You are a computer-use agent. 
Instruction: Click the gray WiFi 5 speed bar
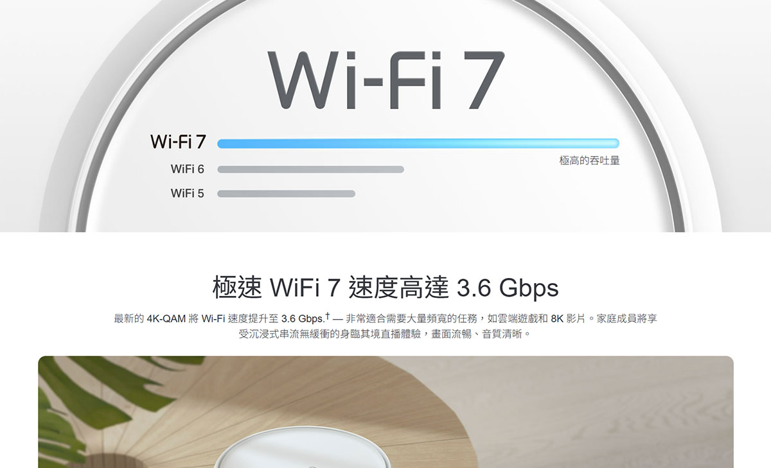tap(286, 194)
